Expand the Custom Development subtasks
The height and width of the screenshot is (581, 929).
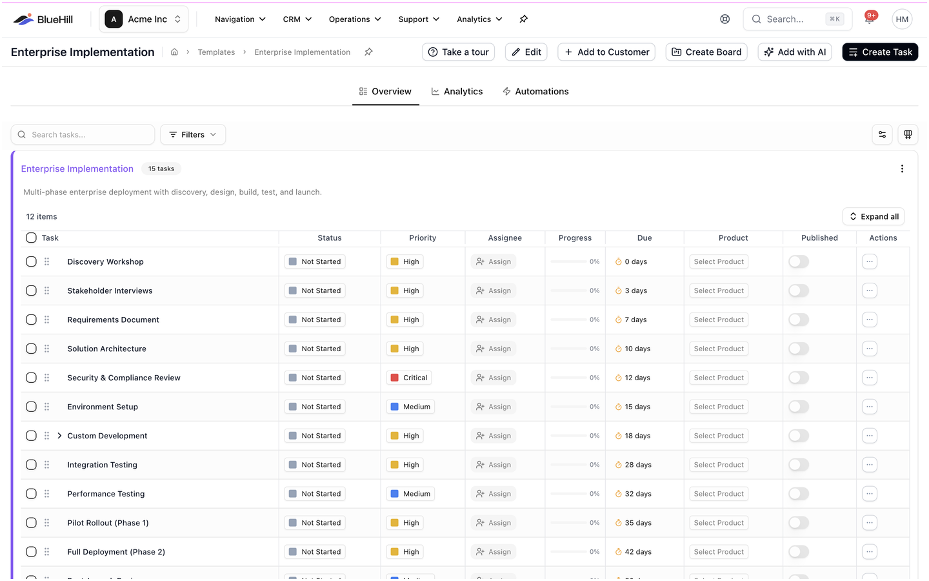tap(59, 436)
